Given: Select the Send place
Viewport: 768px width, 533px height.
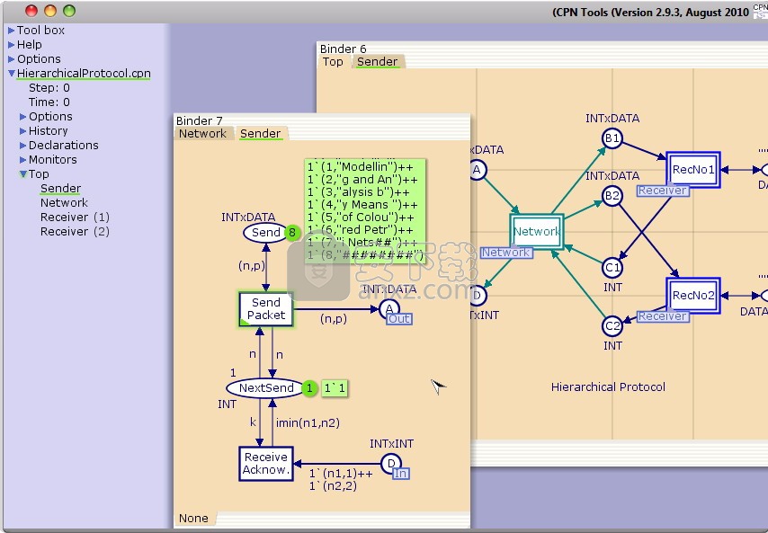Looking at the screenshot, I should [x=265, y=233].
